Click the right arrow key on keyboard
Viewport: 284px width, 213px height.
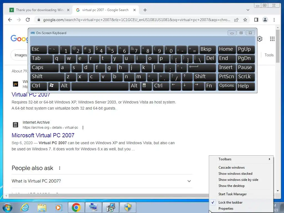pos(199,86)
